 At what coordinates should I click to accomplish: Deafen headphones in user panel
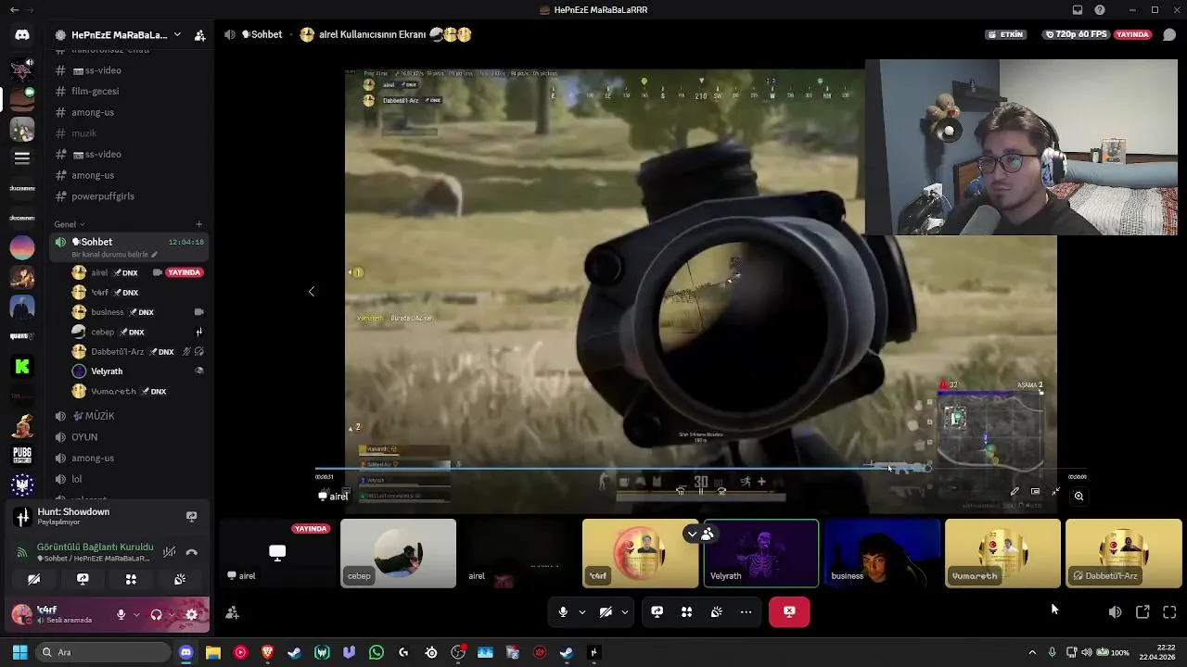[x=156, y=614]
